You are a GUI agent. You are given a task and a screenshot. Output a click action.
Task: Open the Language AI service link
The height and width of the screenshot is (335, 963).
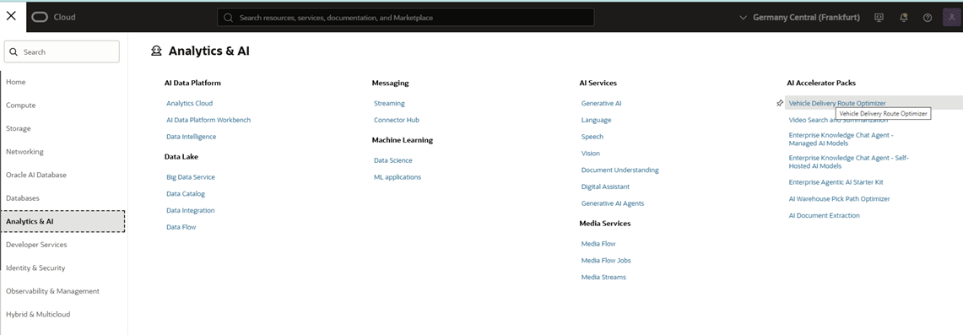pyautogui.click(x=597, y=121)
